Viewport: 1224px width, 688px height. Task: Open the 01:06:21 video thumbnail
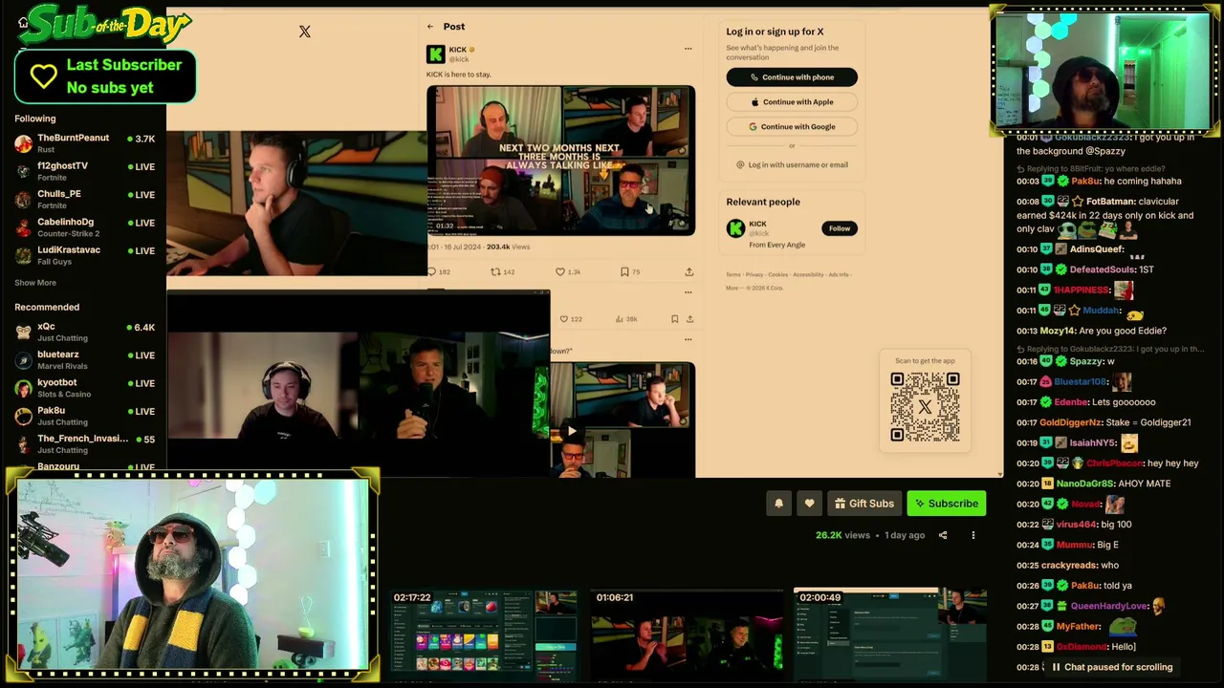pos(687,635)
